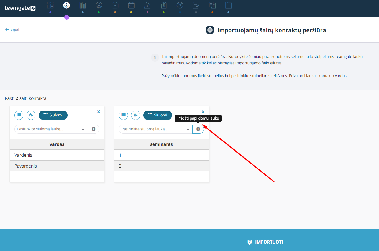Open suggested field dropdown for seminaras column

point(156,129)
